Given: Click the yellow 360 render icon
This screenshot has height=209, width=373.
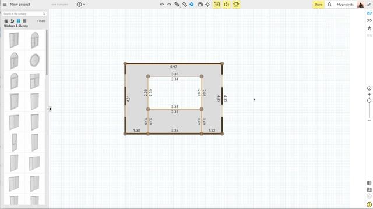Looking at the screenshot, I should [236, 5].
